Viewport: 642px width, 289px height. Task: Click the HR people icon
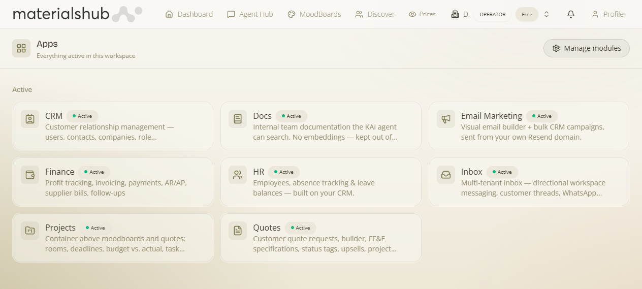pos(238,175)
